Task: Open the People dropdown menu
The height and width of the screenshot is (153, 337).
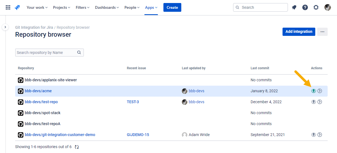Action: 132,7
